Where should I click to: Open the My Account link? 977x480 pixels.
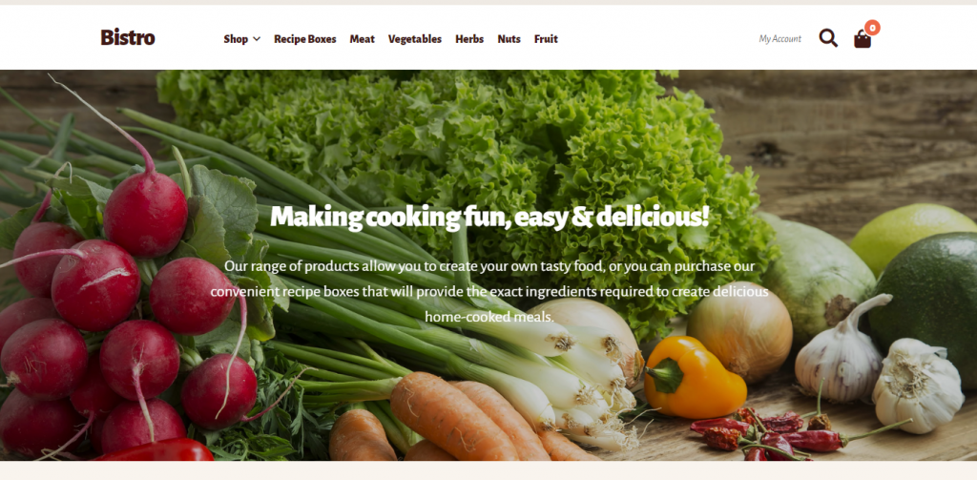780,39
